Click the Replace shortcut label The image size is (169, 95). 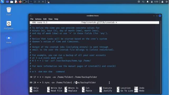click(73, 91)
